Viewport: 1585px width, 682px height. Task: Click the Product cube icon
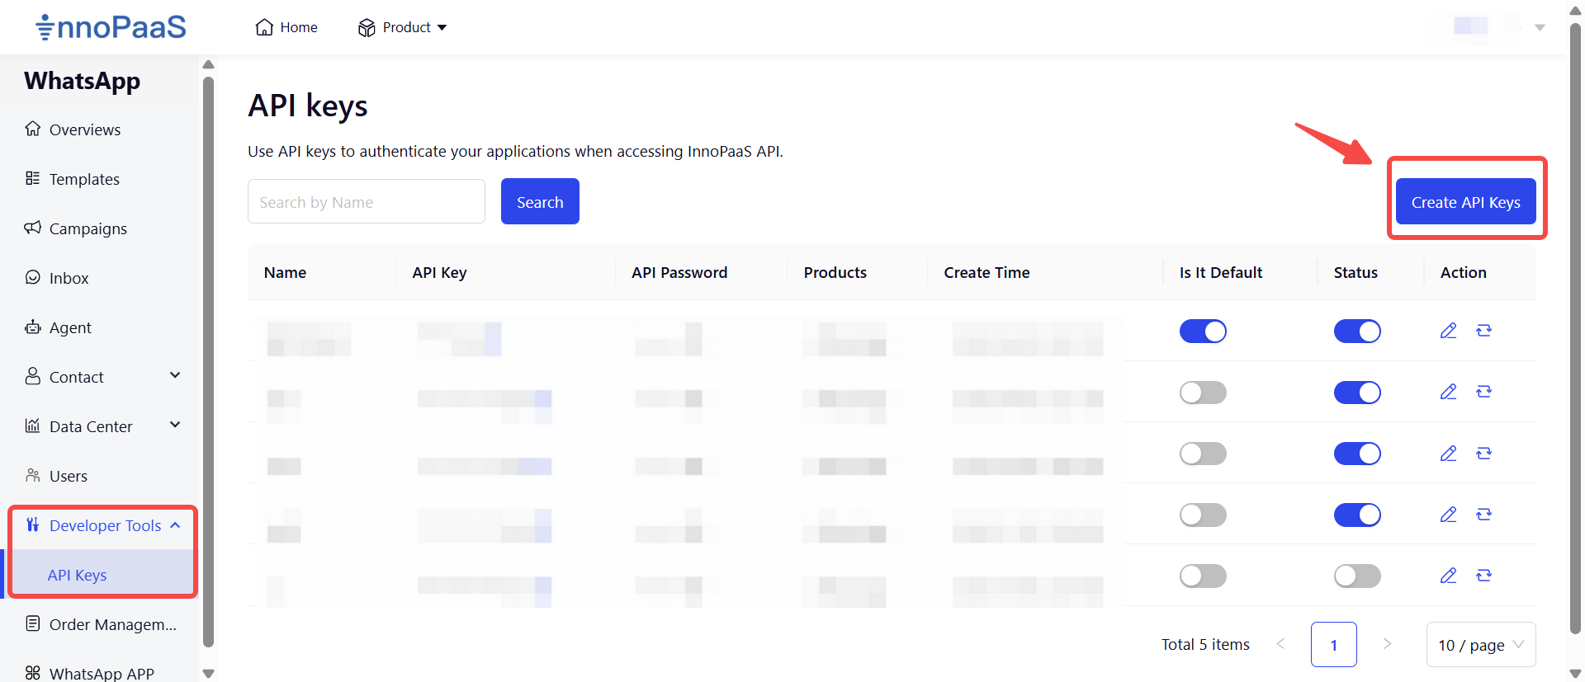click(x=367, y=28)
